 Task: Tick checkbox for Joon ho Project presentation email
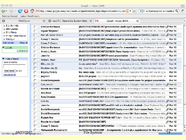pos(35,56)
